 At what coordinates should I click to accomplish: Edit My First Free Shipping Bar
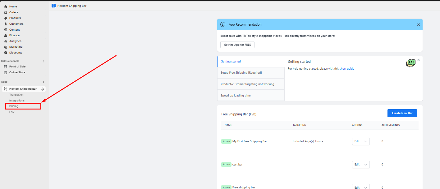357,141
